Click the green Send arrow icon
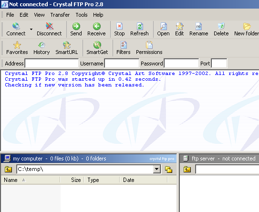This screenshot has width=259, height=212. (76, 26)
